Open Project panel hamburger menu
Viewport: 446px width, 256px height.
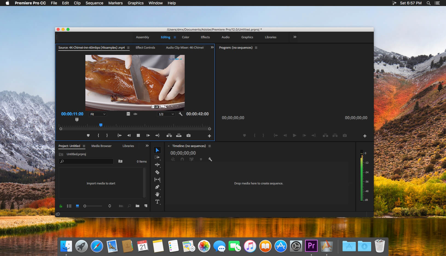coord(84,146)
